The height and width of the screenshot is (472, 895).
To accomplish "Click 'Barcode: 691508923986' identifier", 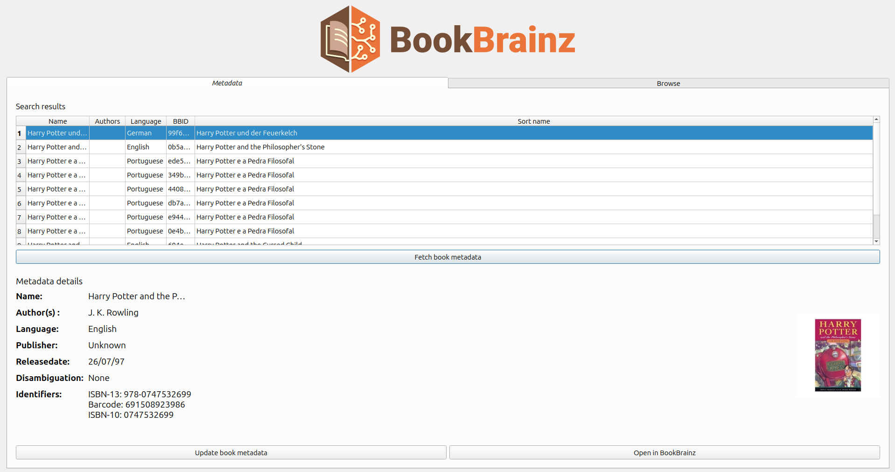I will tap(137, 405).
